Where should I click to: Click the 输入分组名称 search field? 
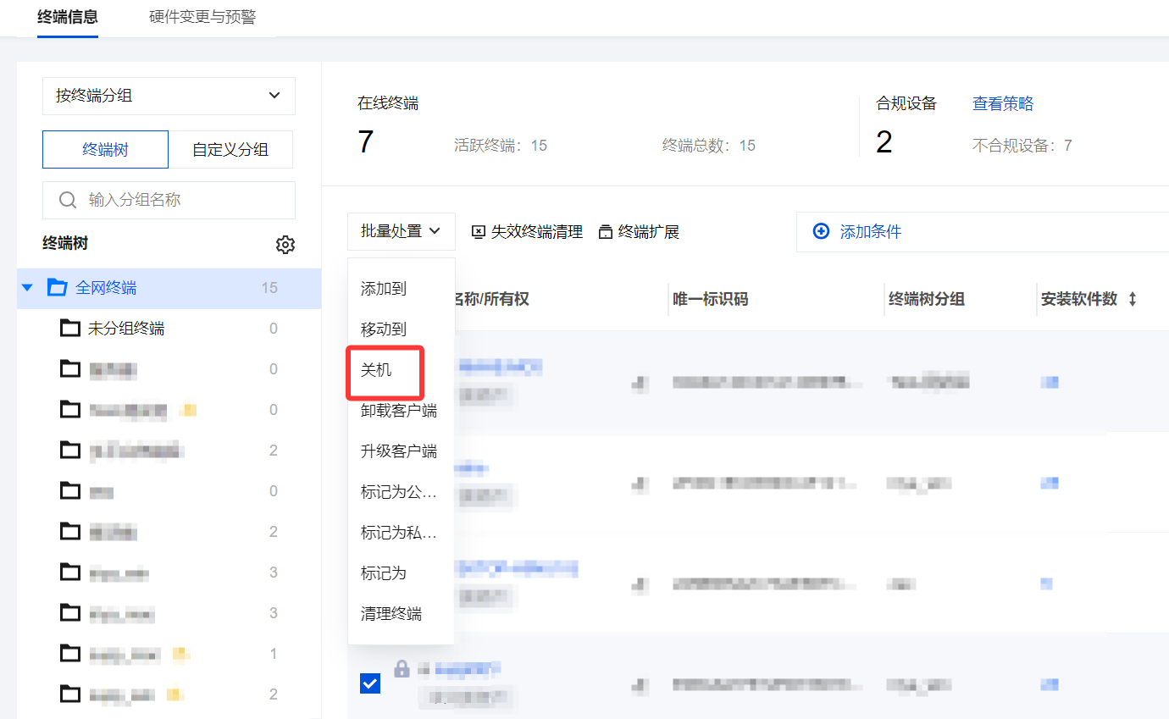point(178,201)
